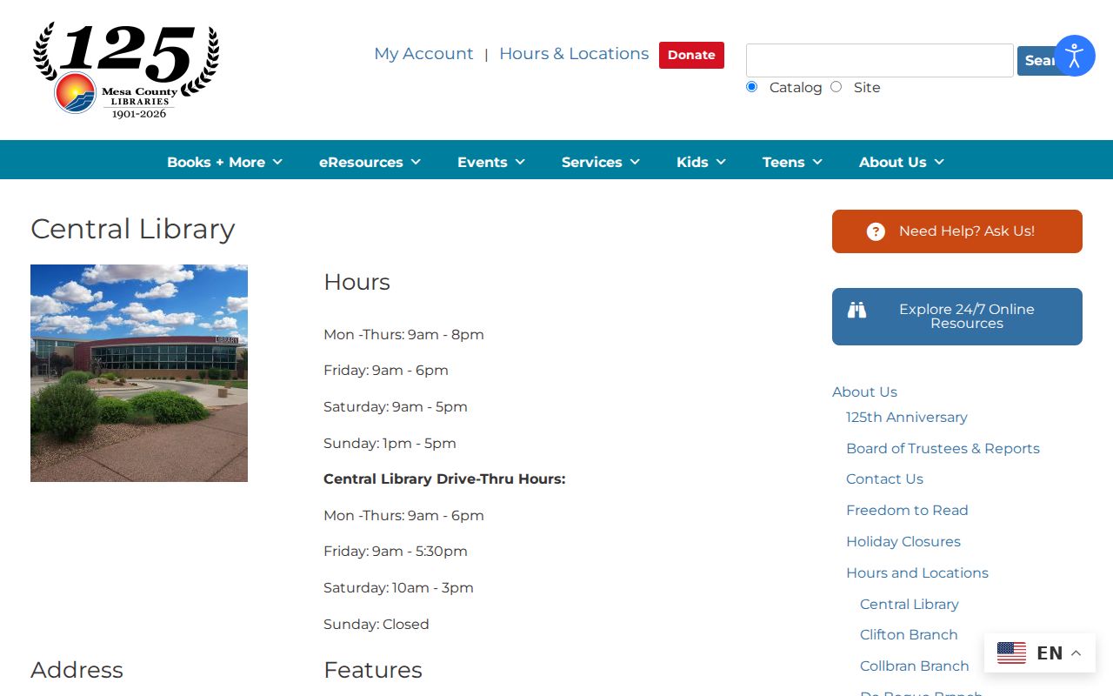This screenshot has width=1113, height=696.
Task: Open the Books + More menu
Action: [216, 162]
